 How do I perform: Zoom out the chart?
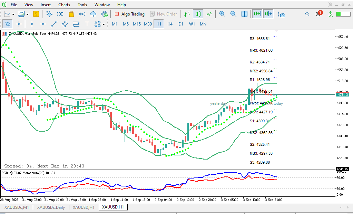click(234, 14)
